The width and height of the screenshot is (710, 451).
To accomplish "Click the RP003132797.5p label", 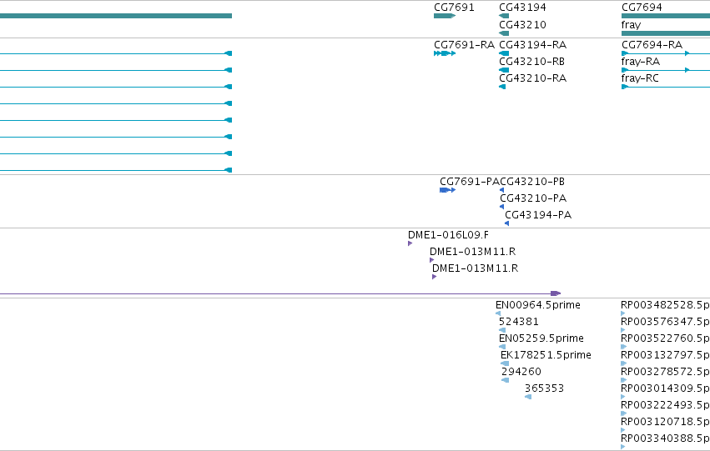I will click(665, 356).
